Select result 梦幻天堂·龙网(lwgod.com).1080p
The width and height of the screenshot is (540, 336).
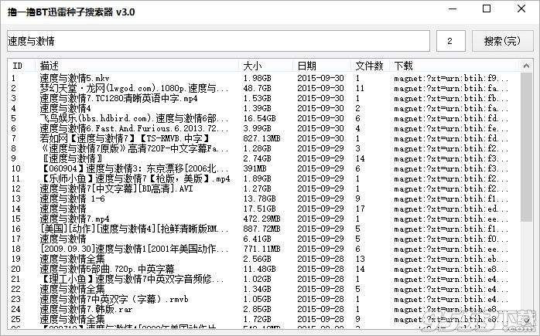click(134, 88)
